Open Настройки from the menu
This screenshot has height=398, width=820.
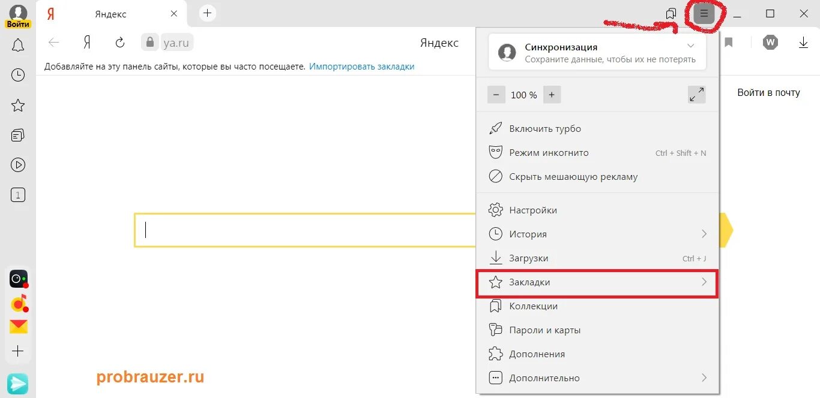click(597, 210)
